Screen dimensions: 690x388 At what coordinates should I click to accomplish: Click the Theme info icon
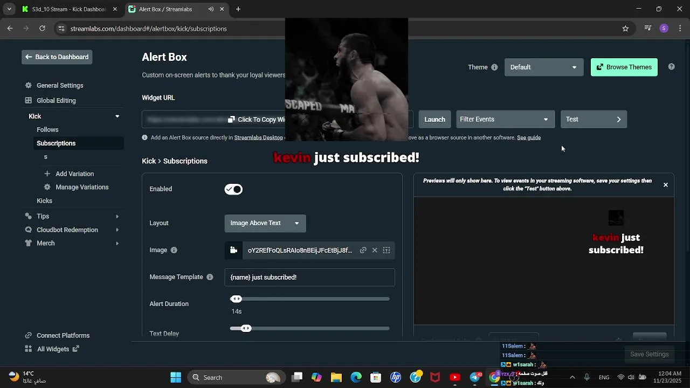pyautogui.click(x=494, y=67)
